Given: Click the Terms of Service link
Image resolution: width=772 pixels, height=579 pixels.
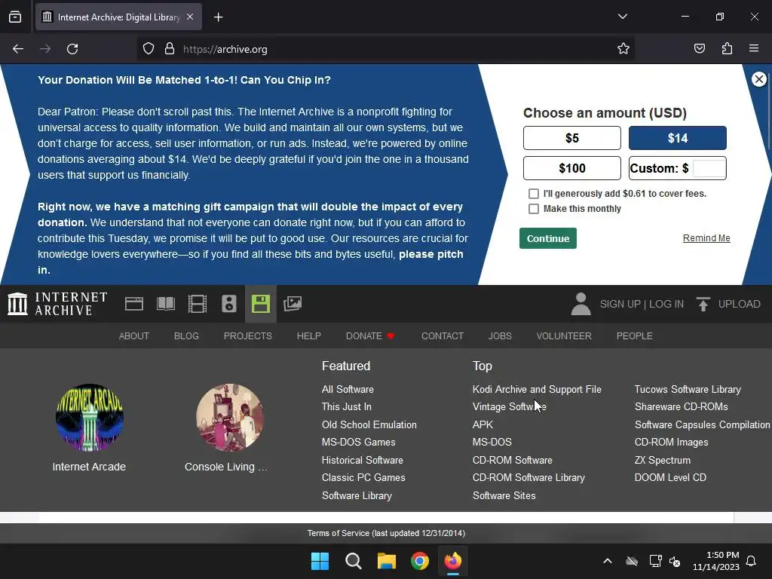Looking at the screenshot, I should tap(386, 533).
